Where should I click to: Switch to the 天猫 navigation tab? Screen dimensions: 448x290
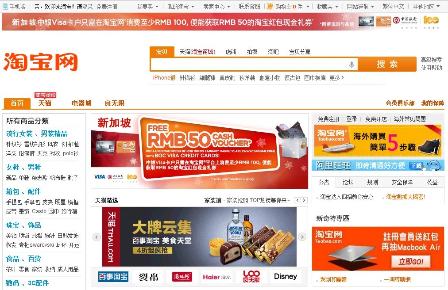[45, 103]
